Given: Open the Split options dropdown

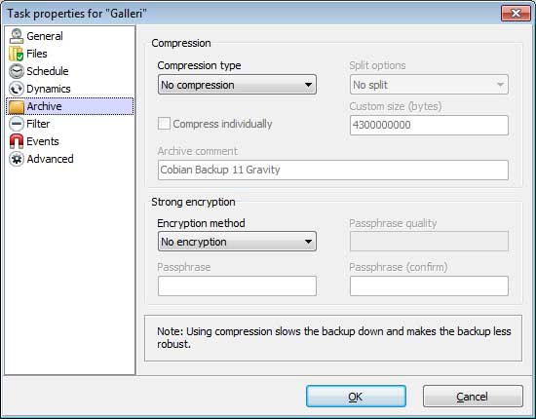Looking at the screenshot, I should [x=429, y=85].
